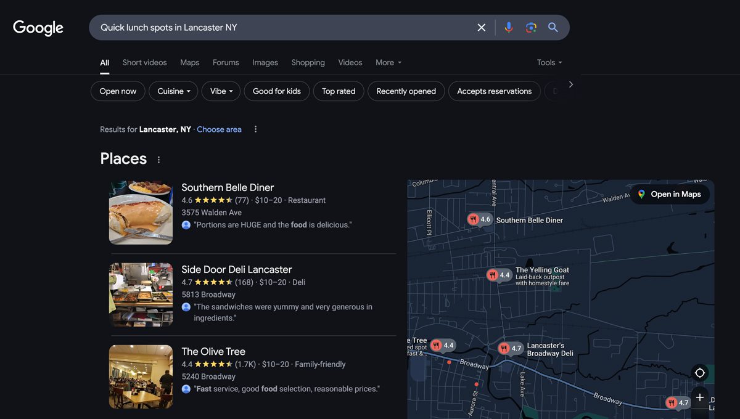Image resolution: width=740 pixels, height=419 pixels.
Task: Click the Google logo
Action: (38, 28)
